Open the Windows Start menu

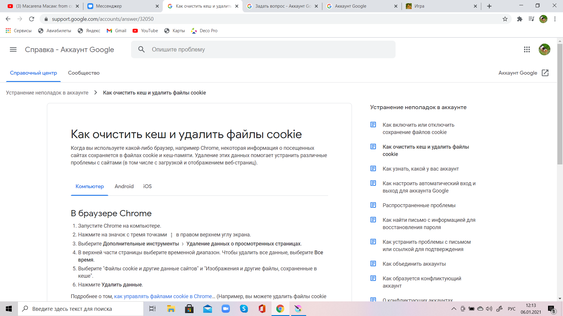tap(9, 309)
